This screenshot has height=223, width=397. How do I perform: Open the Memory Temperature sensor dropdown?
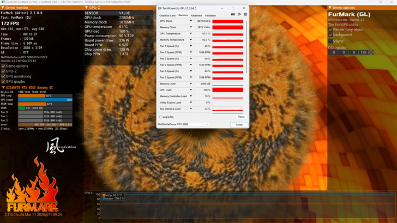click(191, 40)
